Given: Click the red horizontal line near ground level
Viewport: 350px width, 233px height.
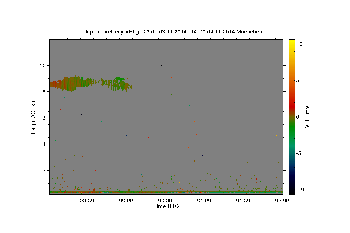Looking at the screenshot, I should point(166,188).
